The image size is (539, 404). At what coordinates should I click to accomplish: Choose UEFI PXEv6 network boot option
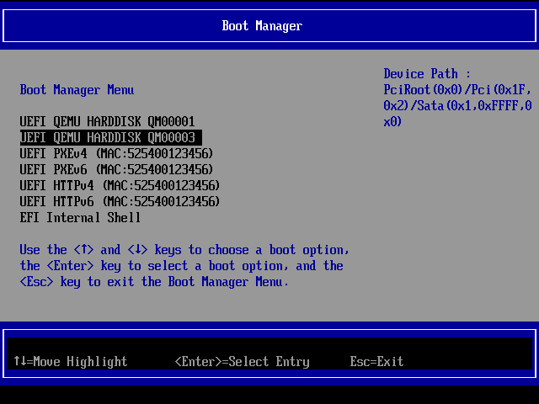(x=116, y=169)
